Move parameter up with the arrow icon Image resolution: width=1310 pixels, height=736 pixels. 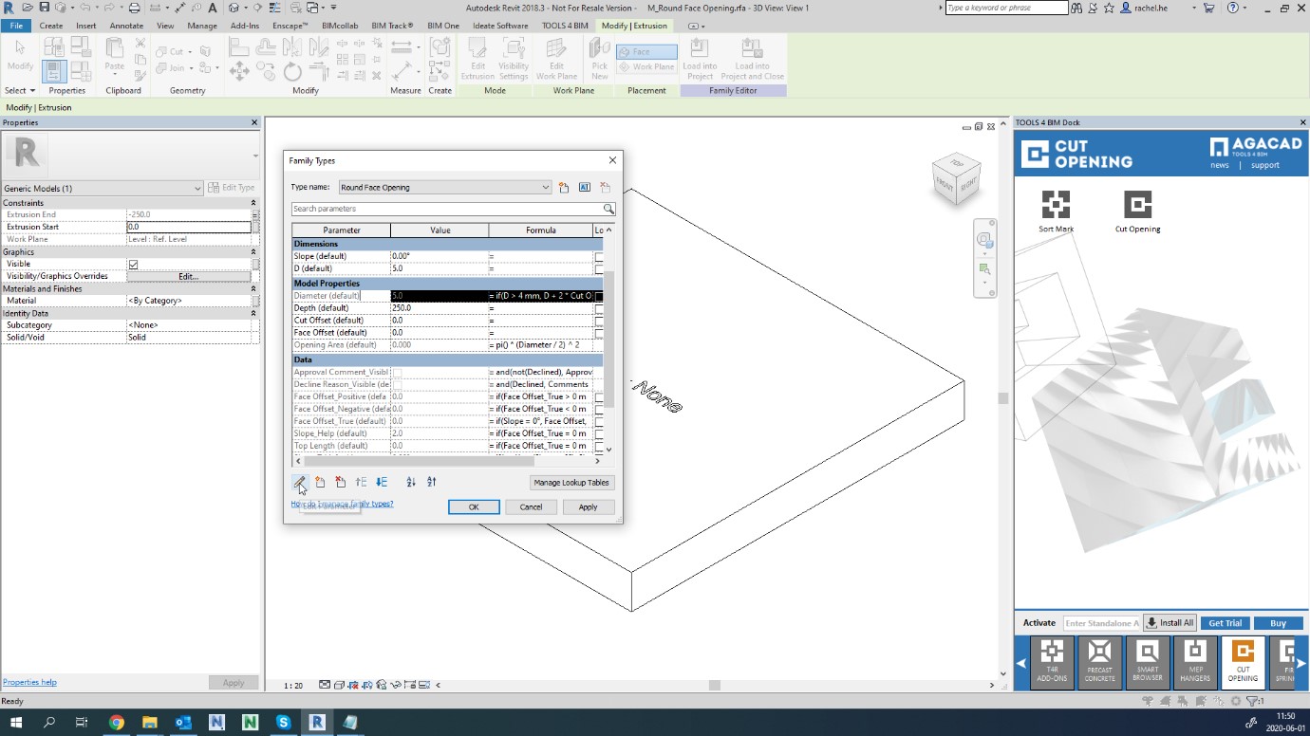click(x=361, y=482)
